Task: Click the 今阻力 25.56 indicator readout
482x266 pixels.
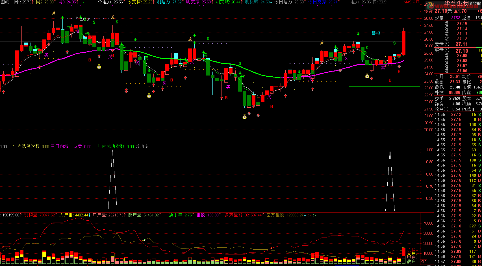Action: coord(112,2)
